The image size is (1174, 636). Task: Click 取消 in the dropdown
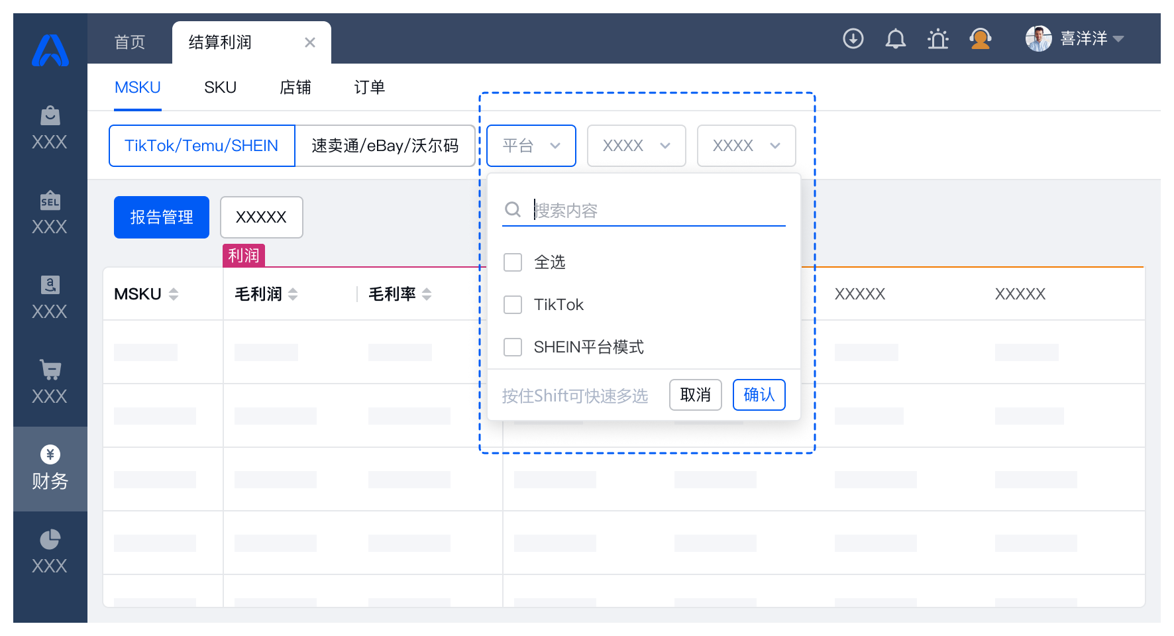[x=696, y=395]
